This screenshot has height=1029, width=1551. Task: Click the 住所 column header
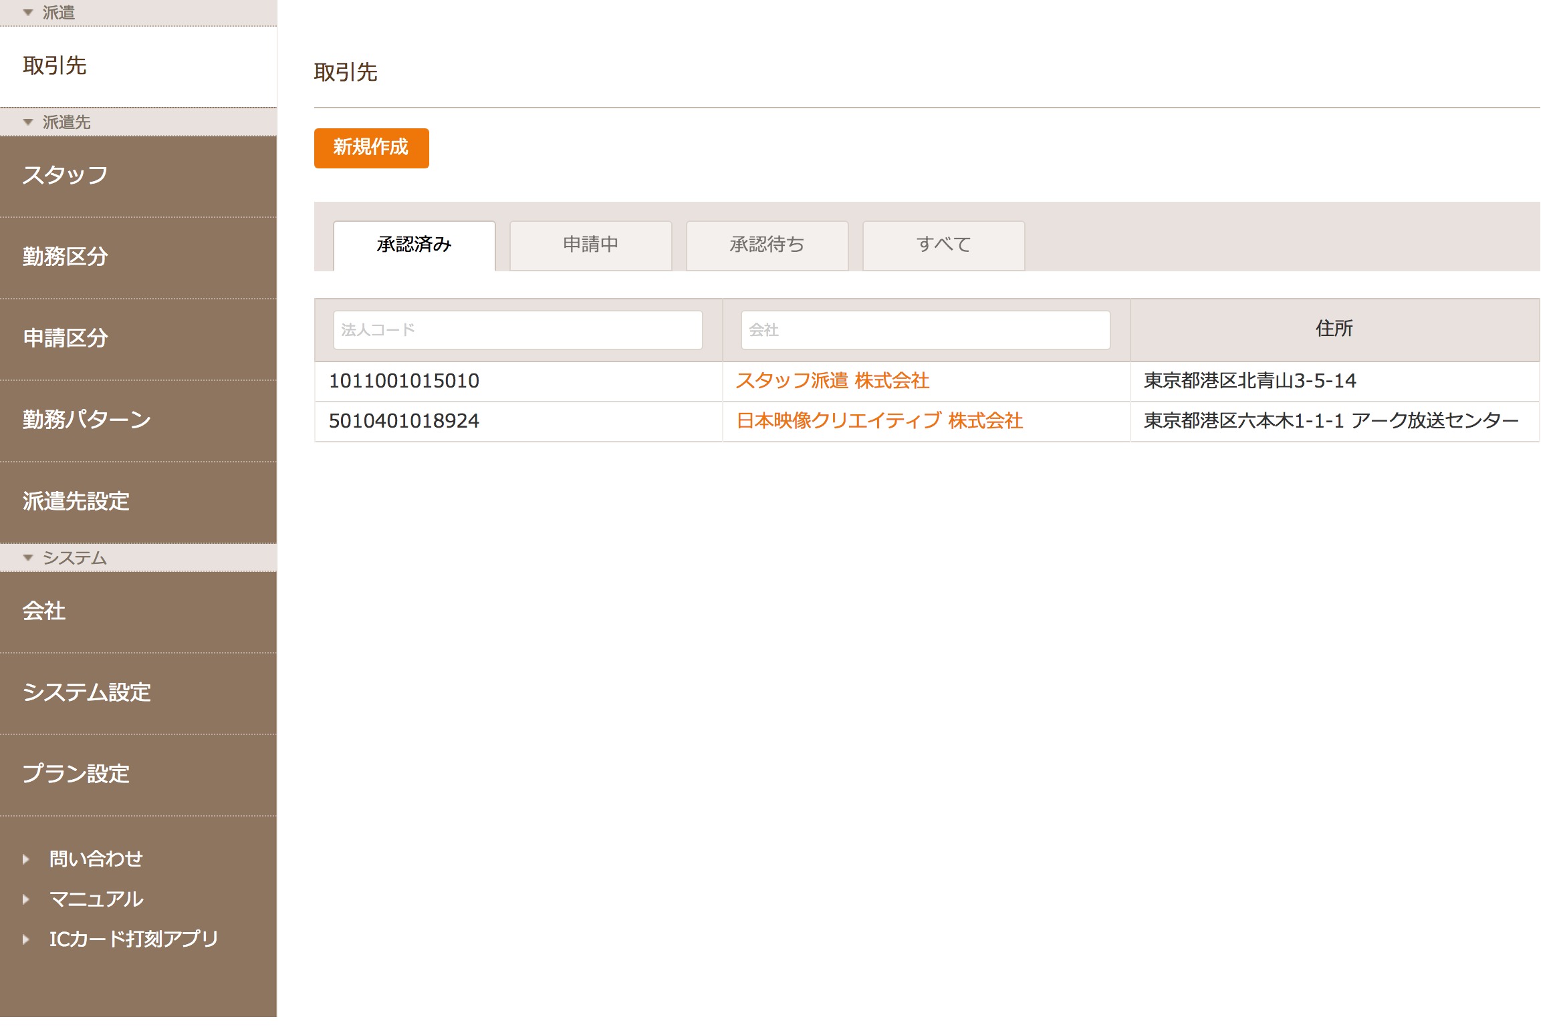(1334, 329)
